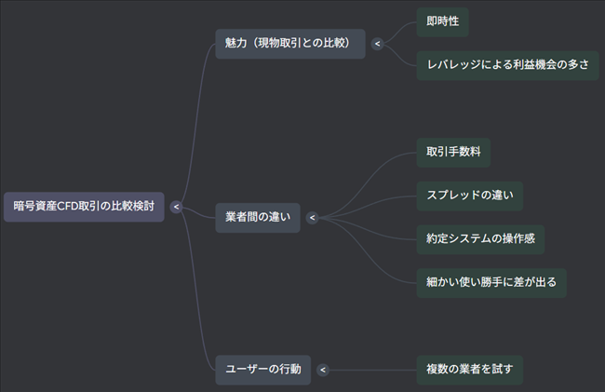Image resolution: width=605 pixels, height=392 pixels.
Task: Collapse the 業者間の違い branch chevron
Action: (x=312, y=218)
